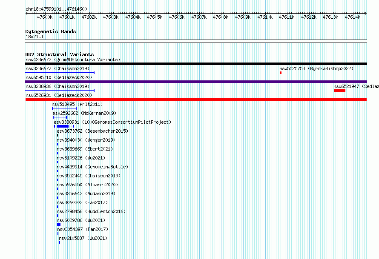
Task: Click the nsv4336672 gnomADStructuralVariants label
Action: (73, 60)
